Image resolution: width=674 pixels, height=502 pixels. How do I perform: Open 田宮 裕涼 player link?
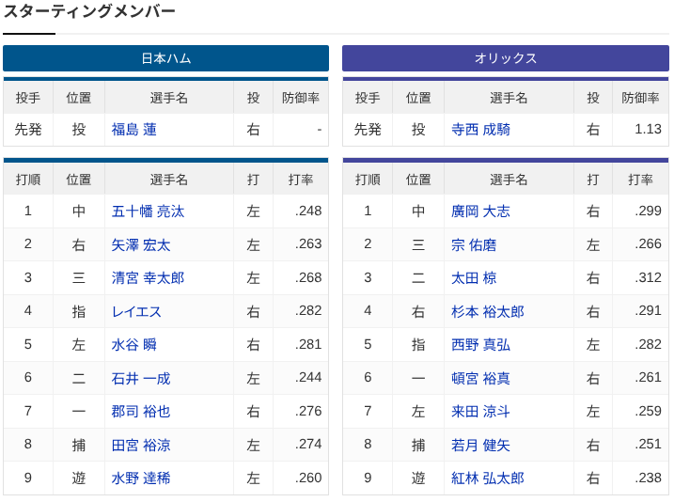[141, 445]
